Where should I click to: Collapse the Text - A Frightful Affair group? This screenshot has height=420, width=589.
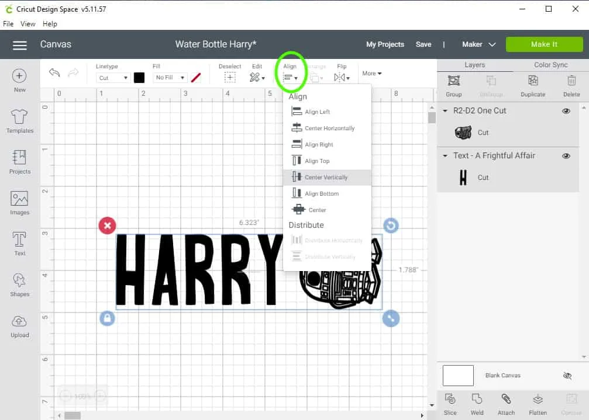[445, 156]
